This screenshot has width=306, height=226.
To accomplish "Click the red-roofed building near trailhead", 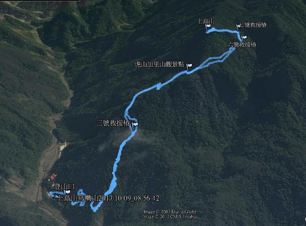I will pos(53,177).
